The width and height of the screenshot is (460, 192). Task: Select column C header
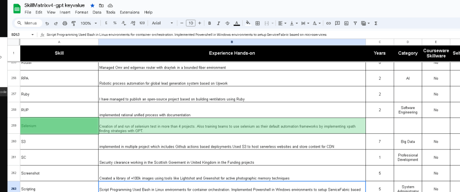click(x=379, y=42)
